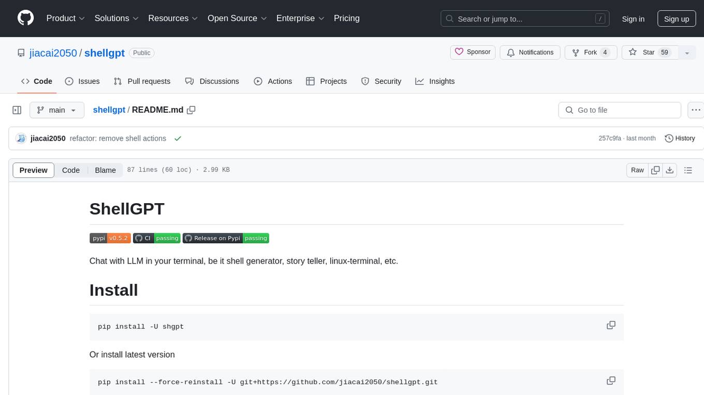Download the raw file
Image resolution: width=704 pixels, height=395 pixels.
coord(669,170)
